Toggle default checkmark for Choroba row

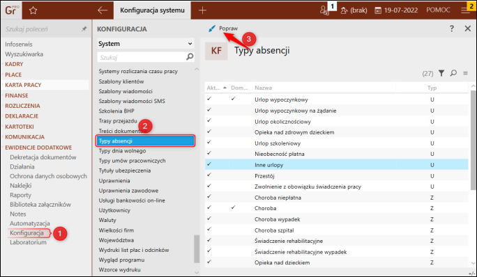pos(233,207)
